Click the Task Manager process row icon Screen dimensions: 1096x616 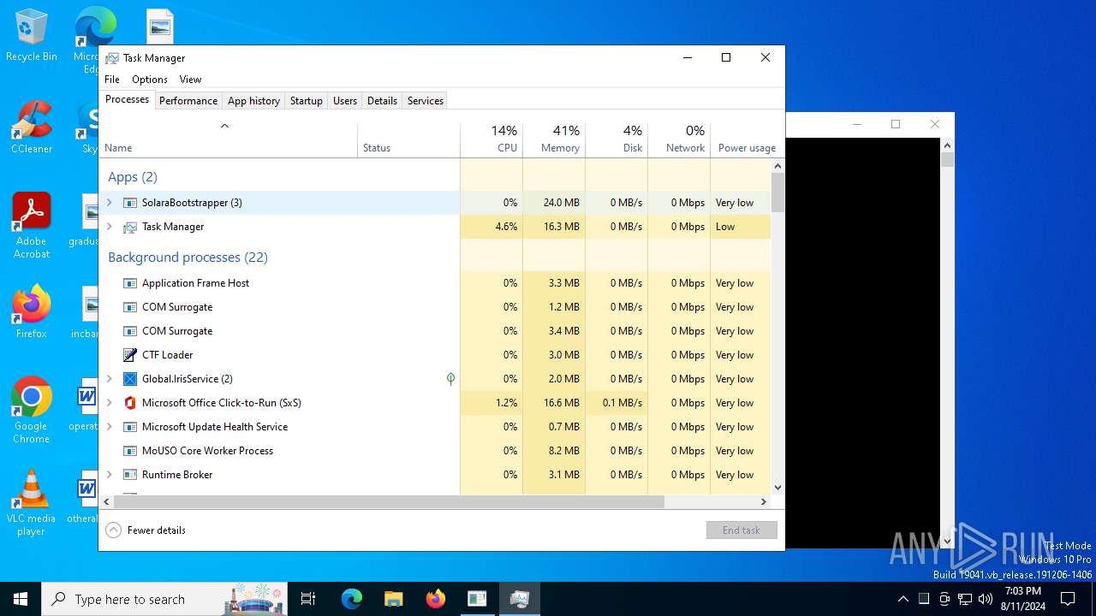point(130,227)
